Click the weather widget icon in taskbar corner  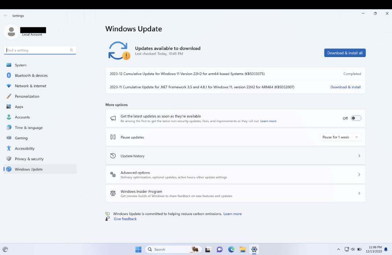point(5,249)
